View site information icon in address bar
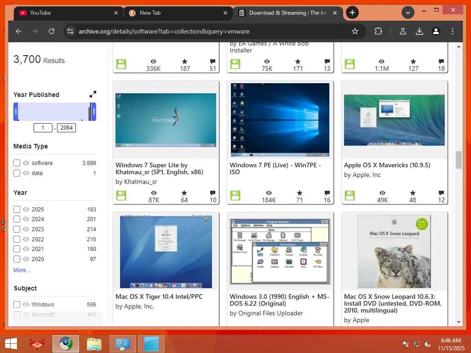Viewport: 471px width, 353px height. click(x=70, y=31)
